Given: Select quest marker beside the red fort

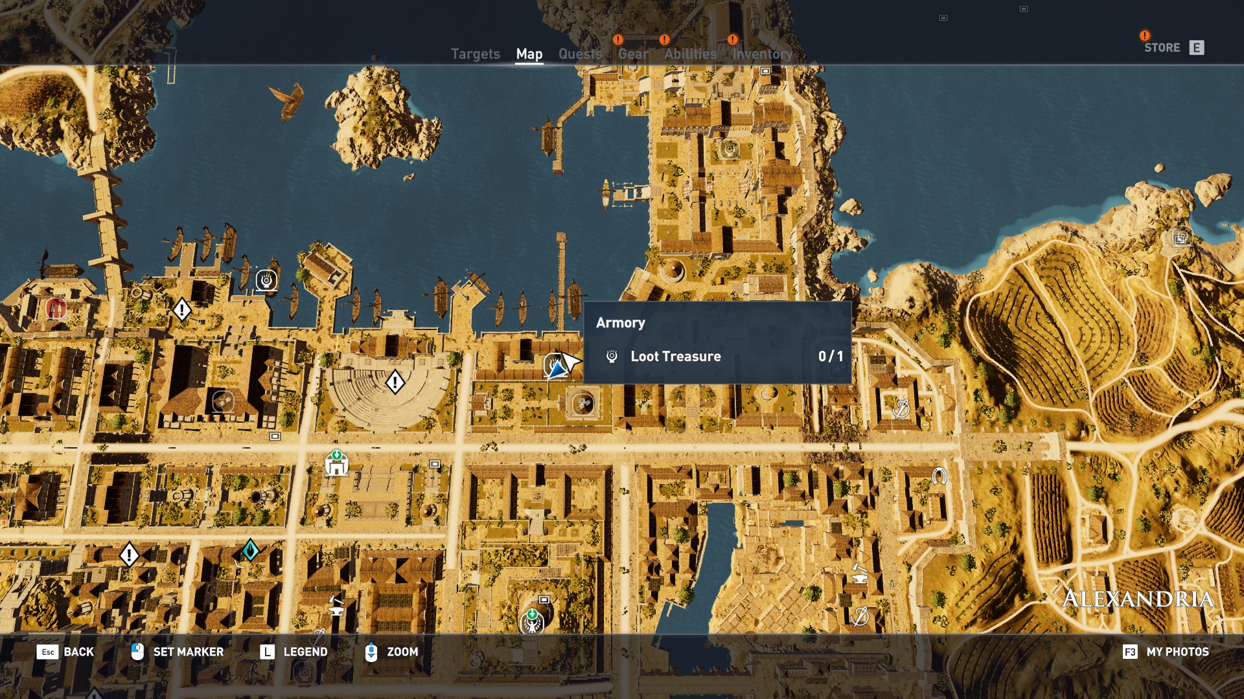Looking at the screenshot, I should 182,309.
